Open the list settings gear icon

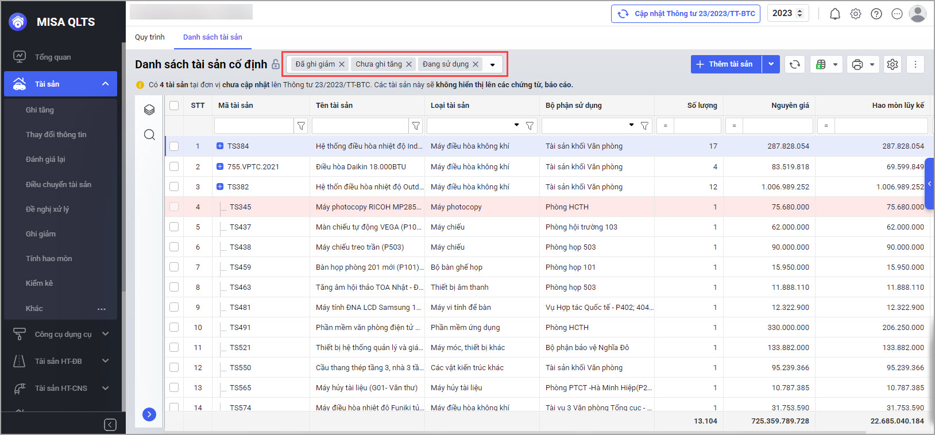pyautogui.click(x=892, y=64)
